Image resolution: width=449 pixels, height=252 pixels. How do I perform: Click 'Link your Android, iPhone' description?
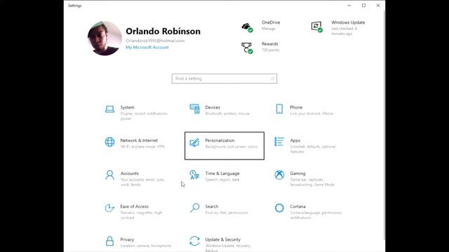pyautogui.click(x=311, y=113)
